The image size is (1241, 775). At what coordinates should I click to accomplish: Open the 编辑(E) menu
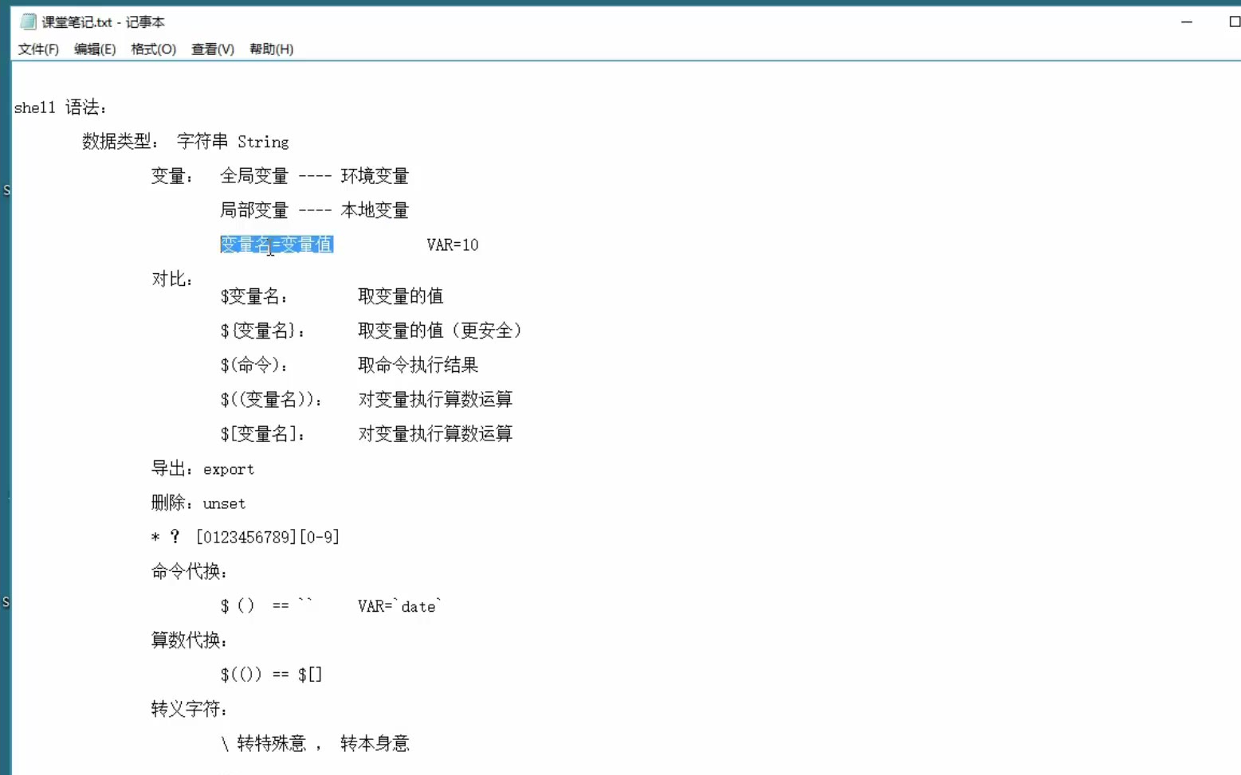[95, 49]
